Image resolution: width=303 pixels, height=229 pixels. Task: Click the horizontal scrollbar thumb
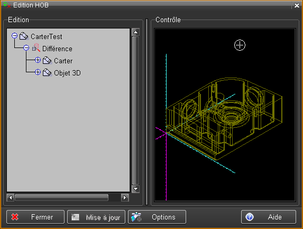click(61, 197)
